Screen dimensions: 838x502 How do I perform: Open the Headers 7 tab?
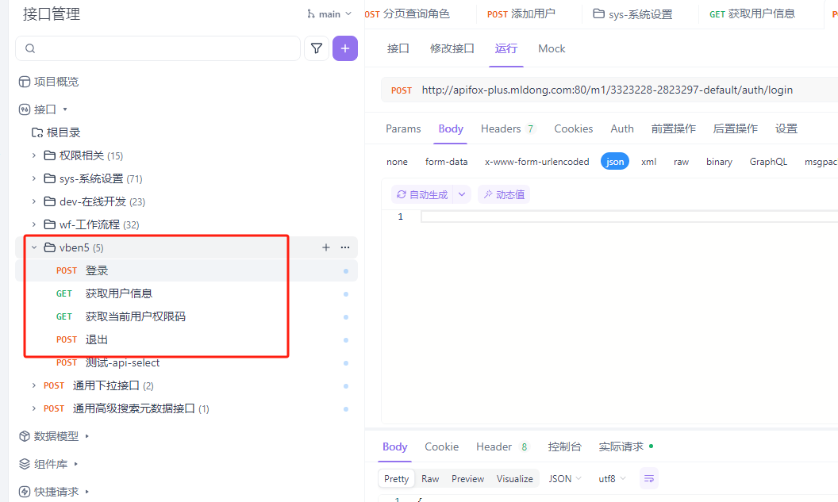(x=507, y=128)
